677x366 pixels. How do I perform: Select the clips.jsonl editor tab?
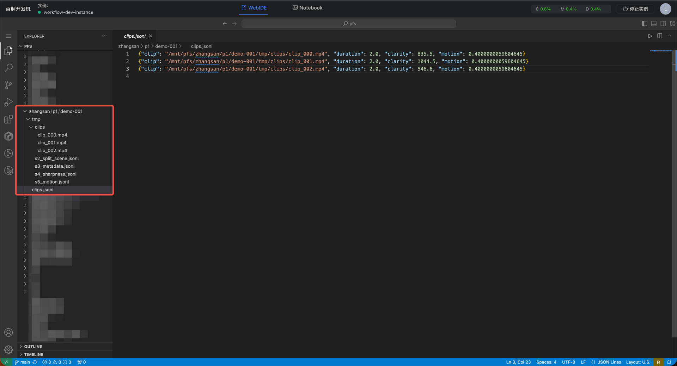click(x=135, y=36)
